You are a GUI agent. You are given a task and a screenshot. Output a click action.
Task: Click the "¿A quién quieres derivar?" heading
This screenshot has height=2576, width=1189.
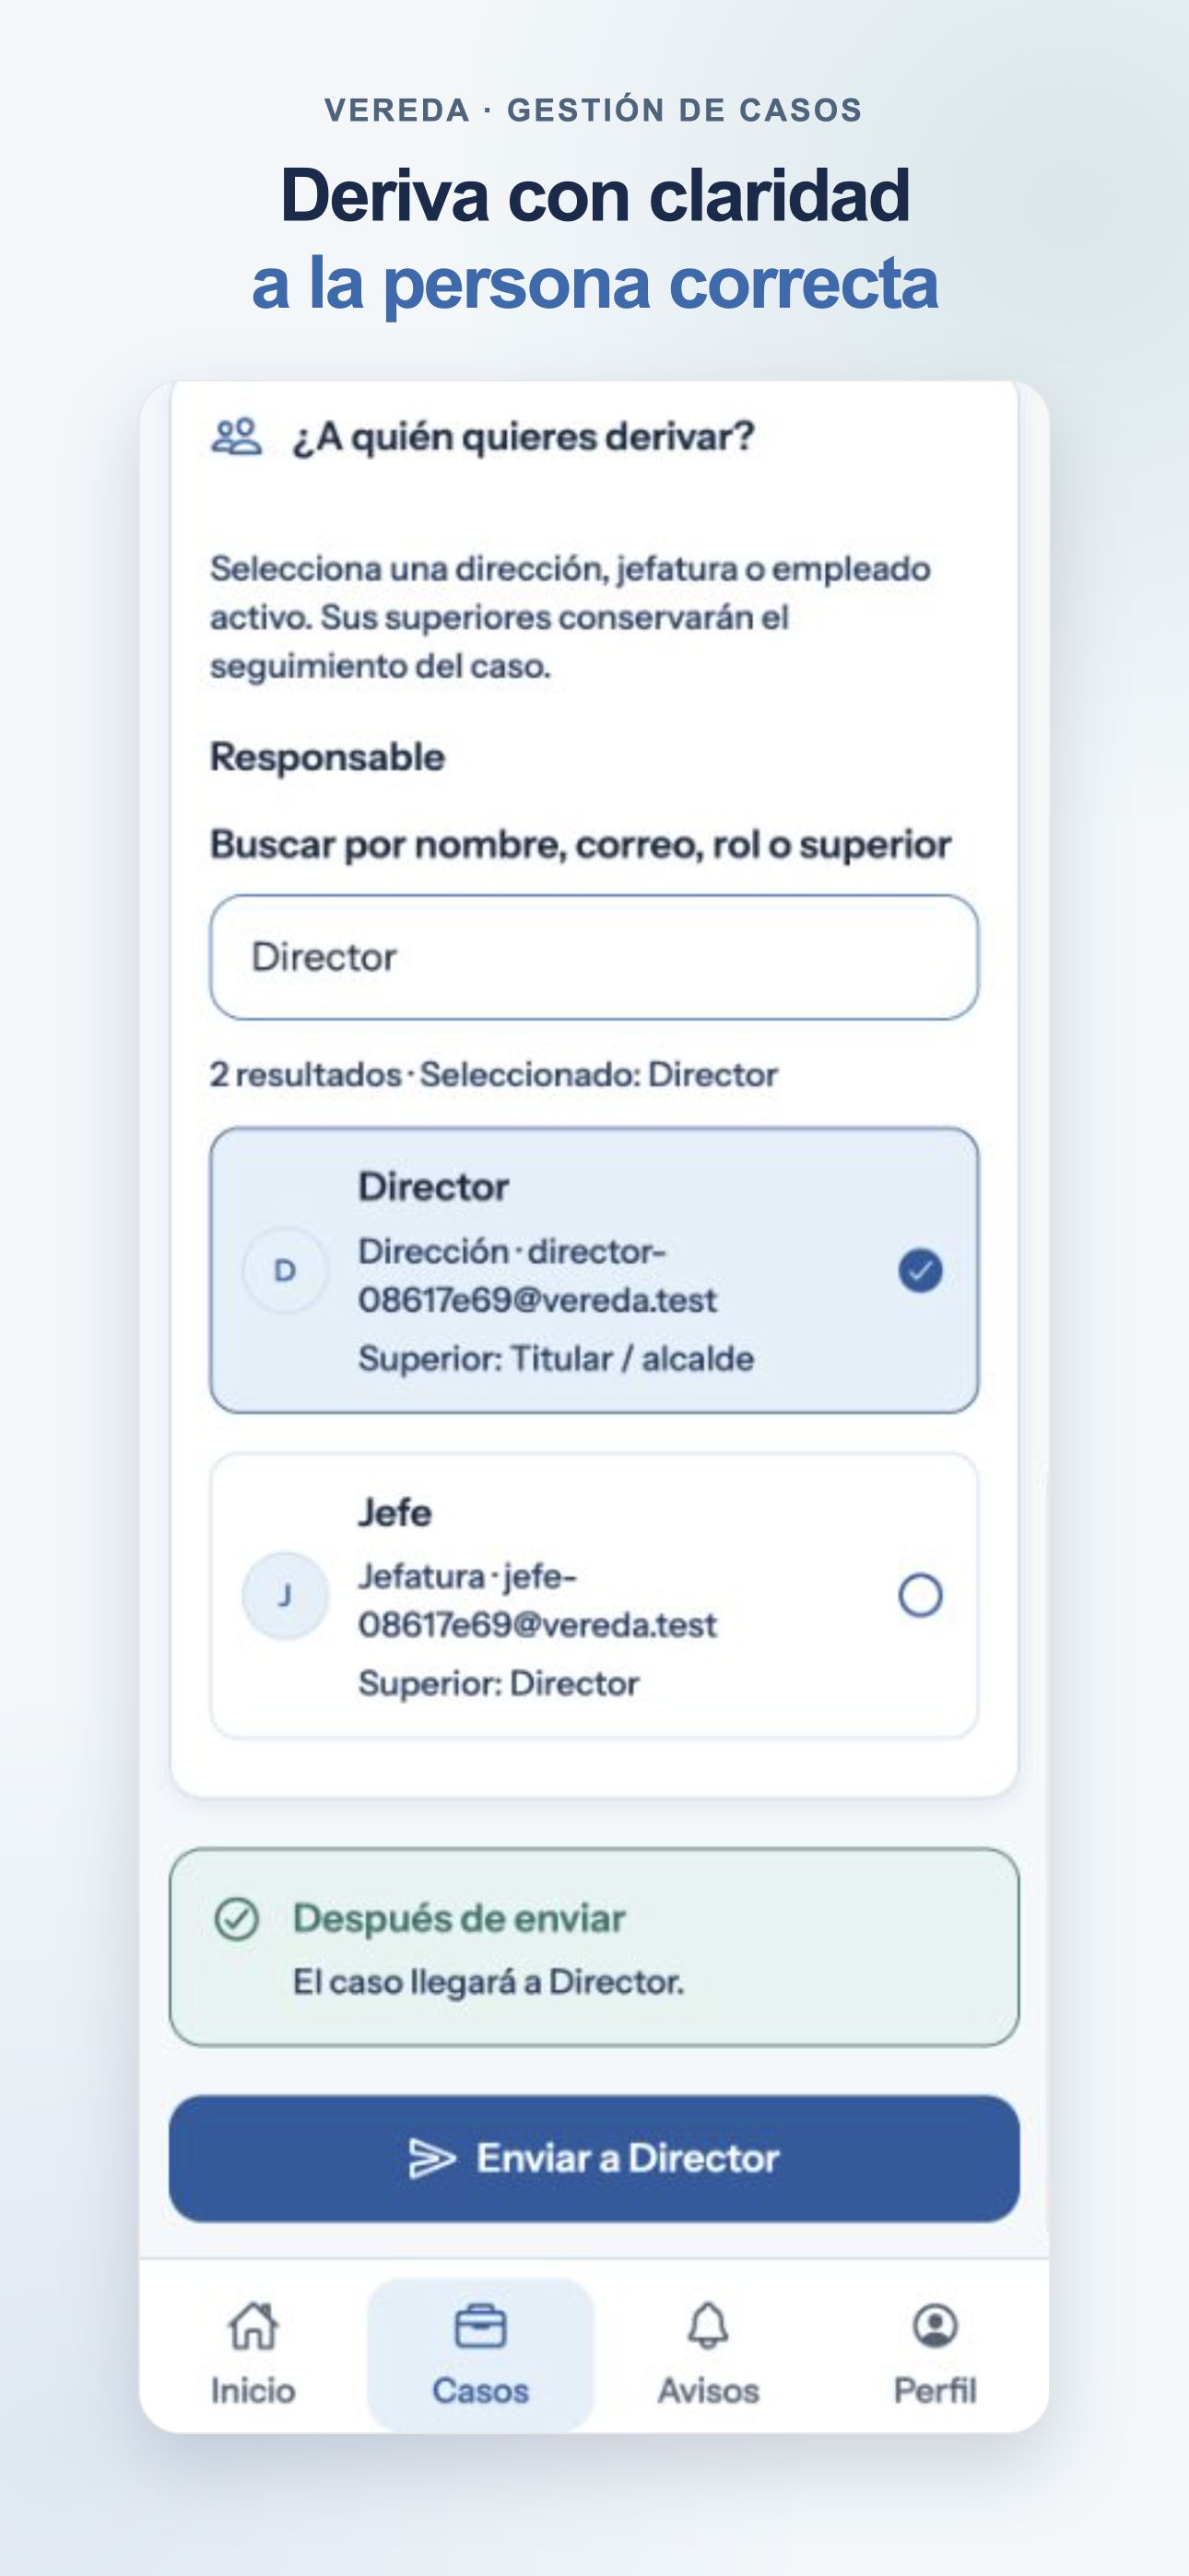click(x=524, y=437)
